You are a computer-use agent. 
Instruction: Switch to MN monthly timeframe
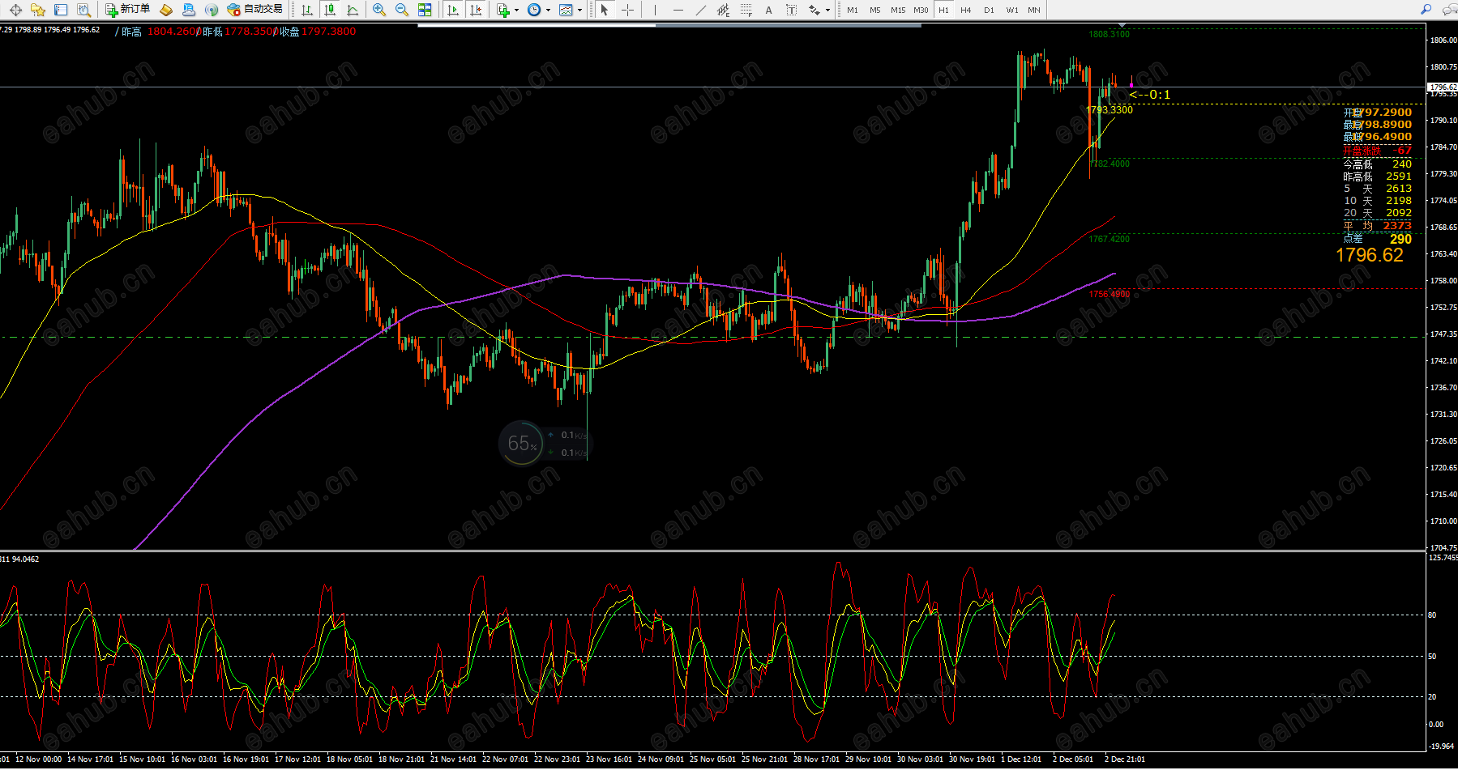tap(1034, 10)
